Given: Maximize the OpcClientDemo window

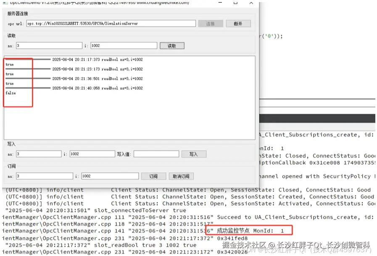Looking at the screenshot, I should [236, 3].
